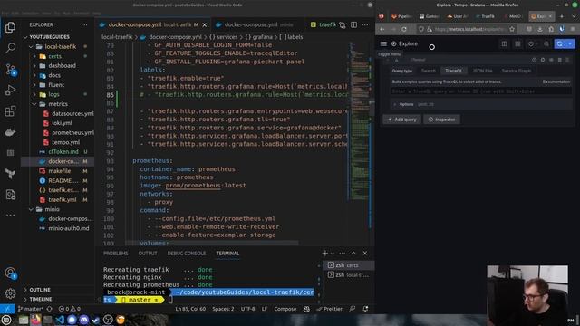Bookmark the page with the star icon
Viewport: 580px width, 326px height.
(512, 29)
